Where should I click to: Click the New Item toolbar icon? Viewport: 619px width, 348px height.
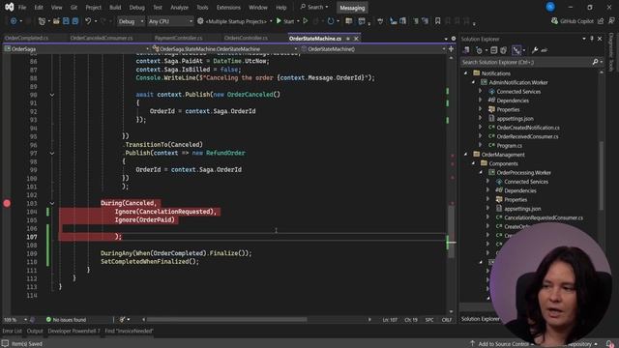pos(42,21)
